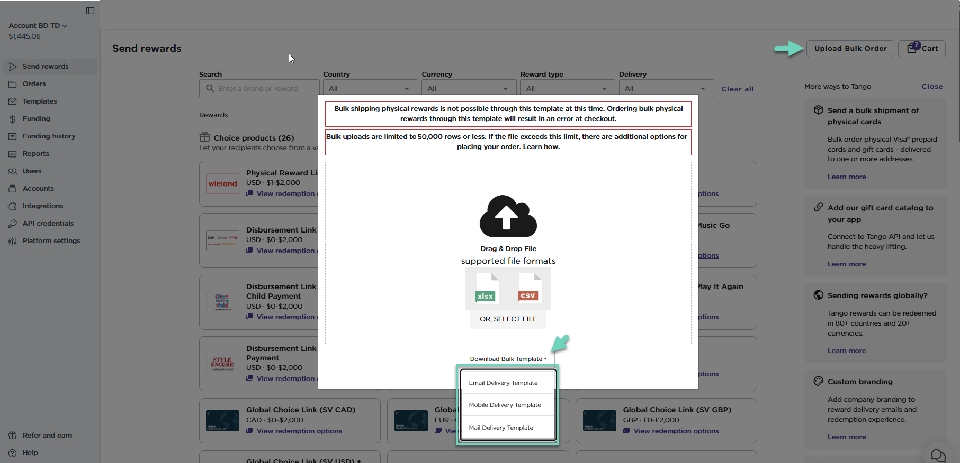The image size is (960, 463).
Task: Select the csv file format icon
Action: [529, 289]
